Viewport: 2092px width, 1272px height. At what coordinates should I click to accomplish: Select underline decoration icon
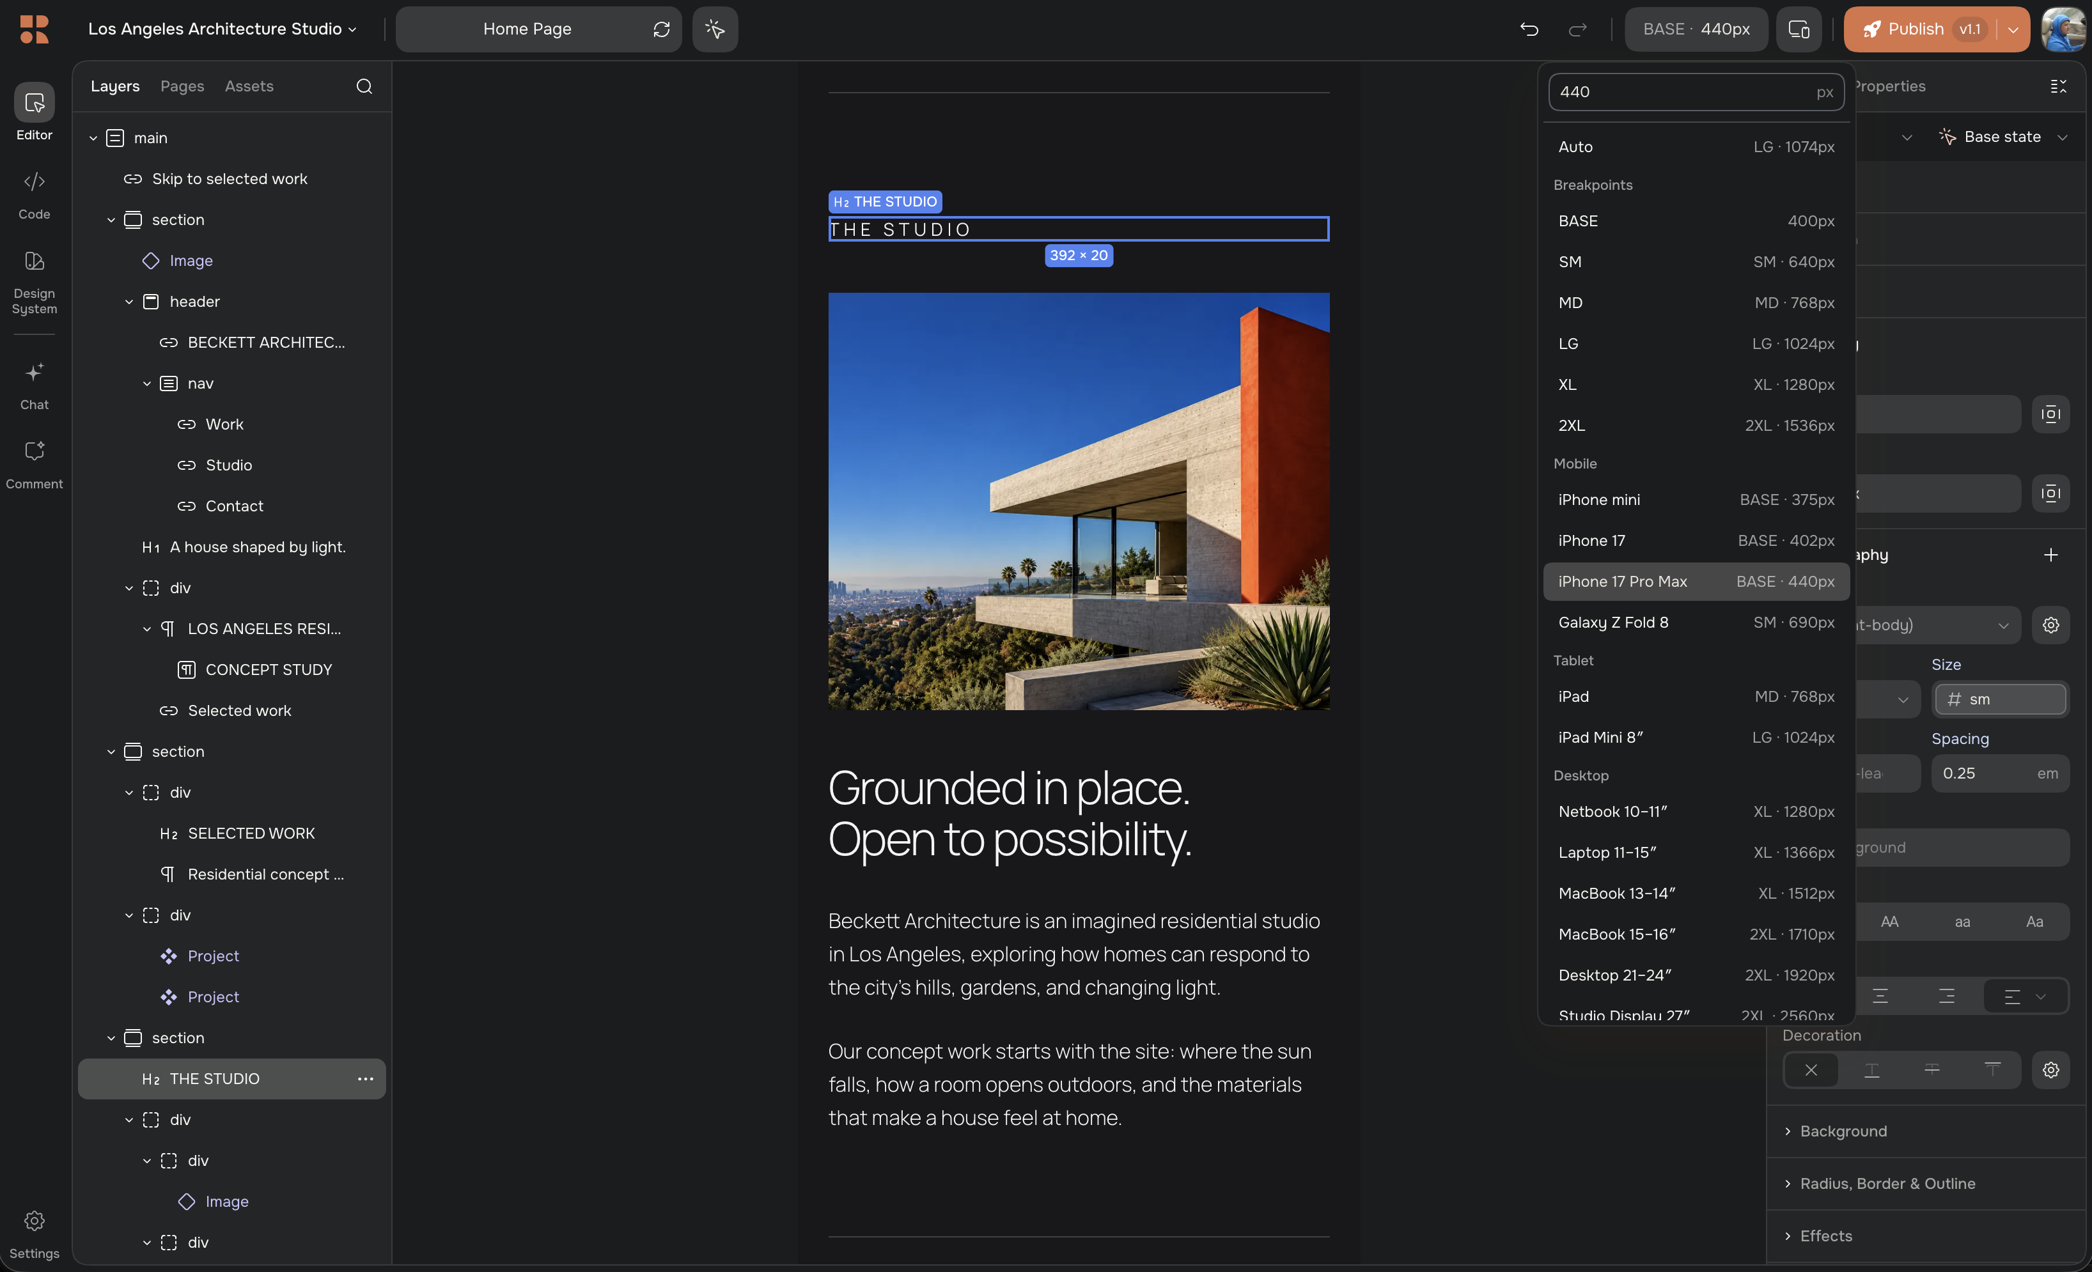pyautogui.click(x=1871, y=1069)
